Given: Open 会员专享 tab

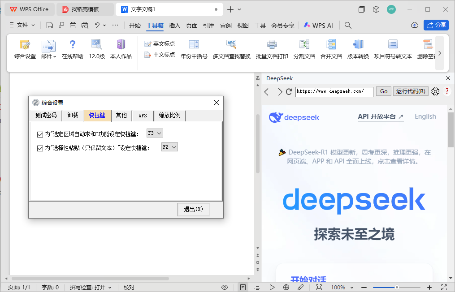Looking at the screenshot, I should pyautogui.click(x=282, y=26).
